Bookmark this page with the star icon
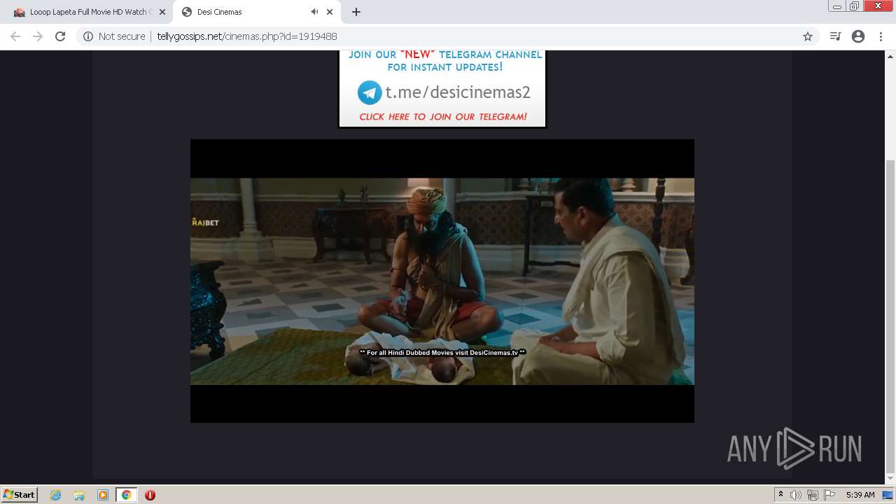 (808, 36)
